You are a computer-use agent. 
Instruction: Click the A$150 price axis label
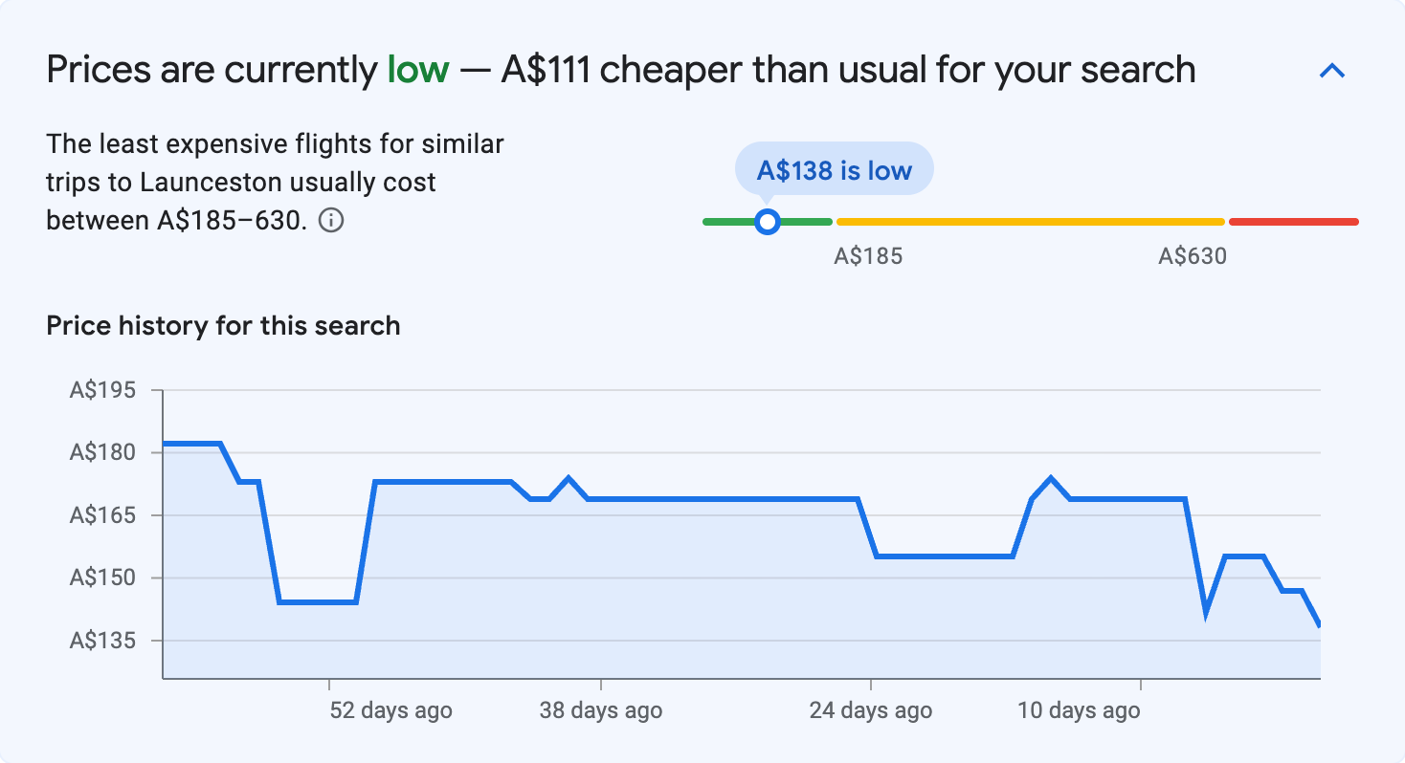pos(102,578)
